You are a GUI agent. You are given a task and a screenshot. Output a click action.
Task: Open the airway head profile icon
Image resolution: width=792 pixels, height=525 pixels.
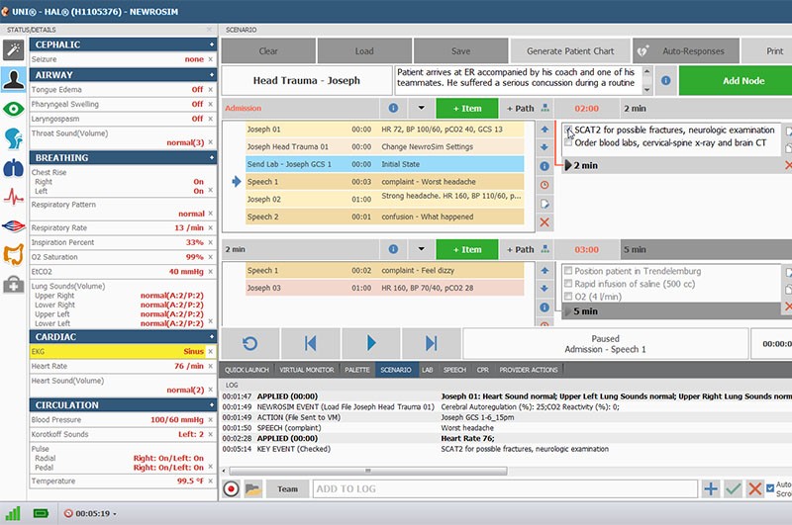pos(14,137)
